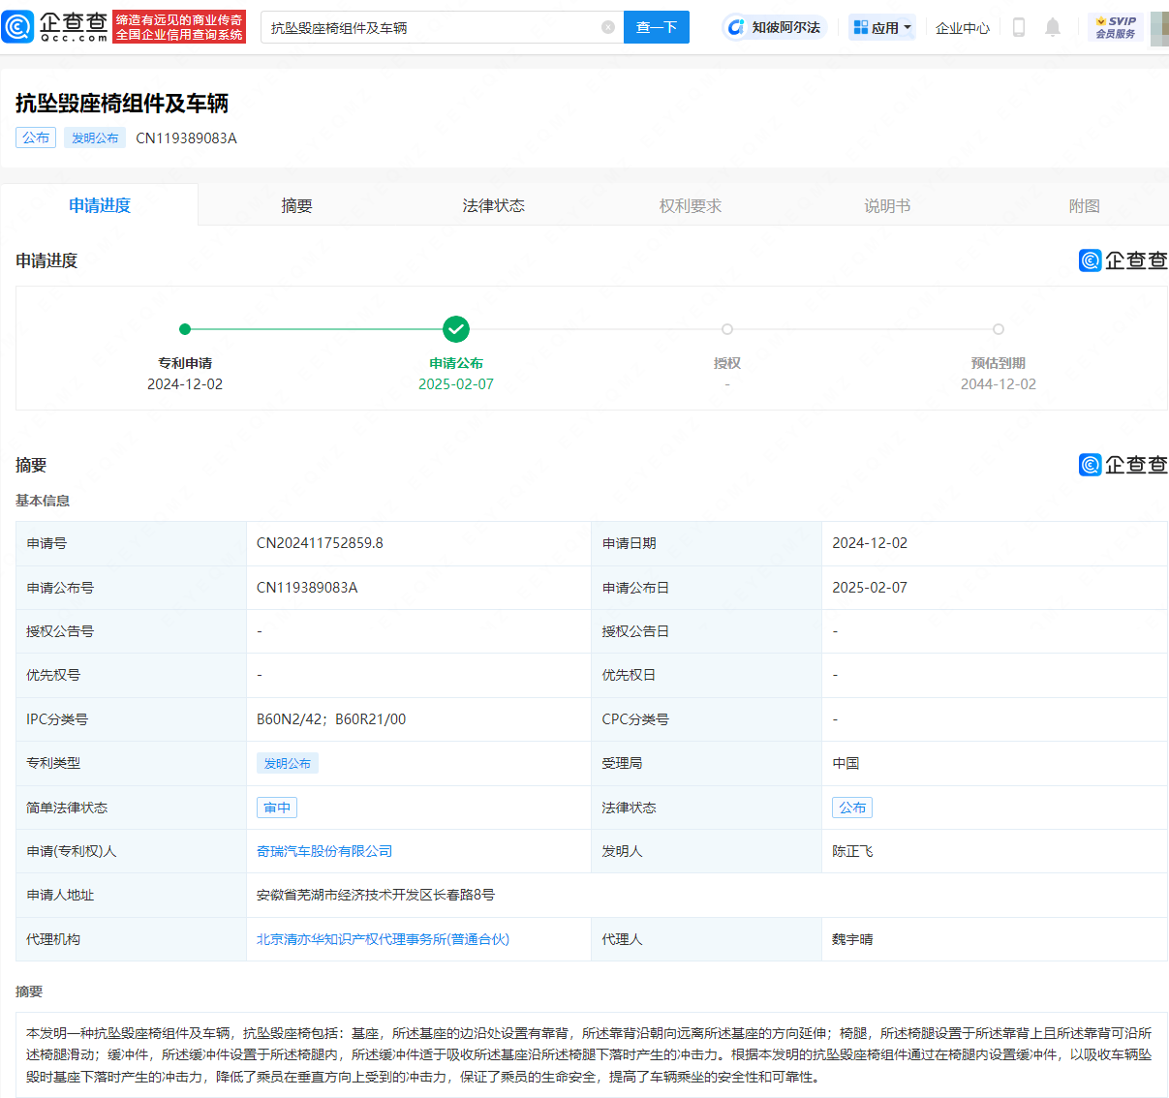The height and width of the screenshot is (1098, 1169).
Task: Click the 发明公布 tag under the title
Action: point(95,137)
